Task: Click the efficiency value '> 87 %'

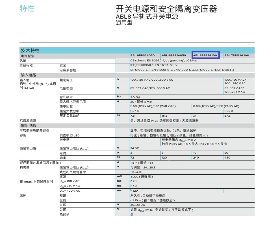Action: pos(135,111)
